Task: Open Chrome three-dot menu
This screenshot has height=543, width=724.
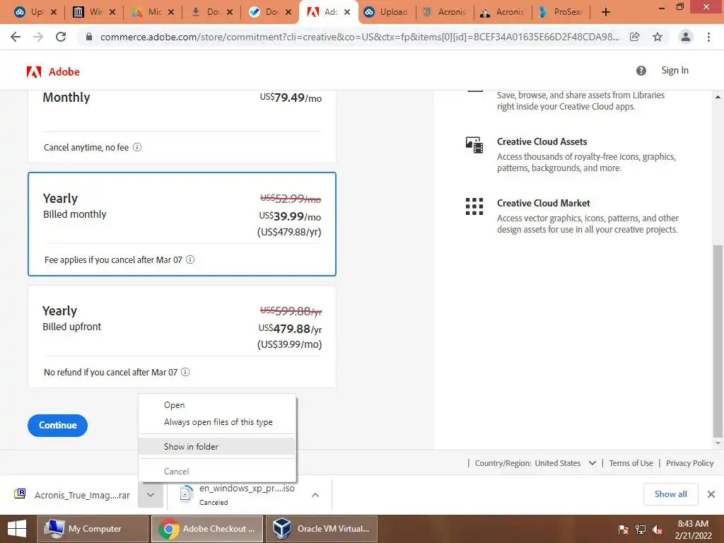Action: click(x=708, y=37)
